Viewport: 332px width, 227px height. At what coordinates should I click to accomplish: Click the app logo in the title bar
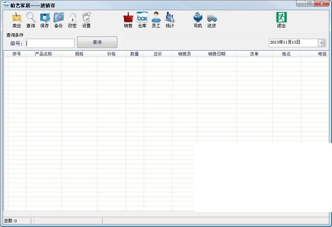[x=6, y=4]
